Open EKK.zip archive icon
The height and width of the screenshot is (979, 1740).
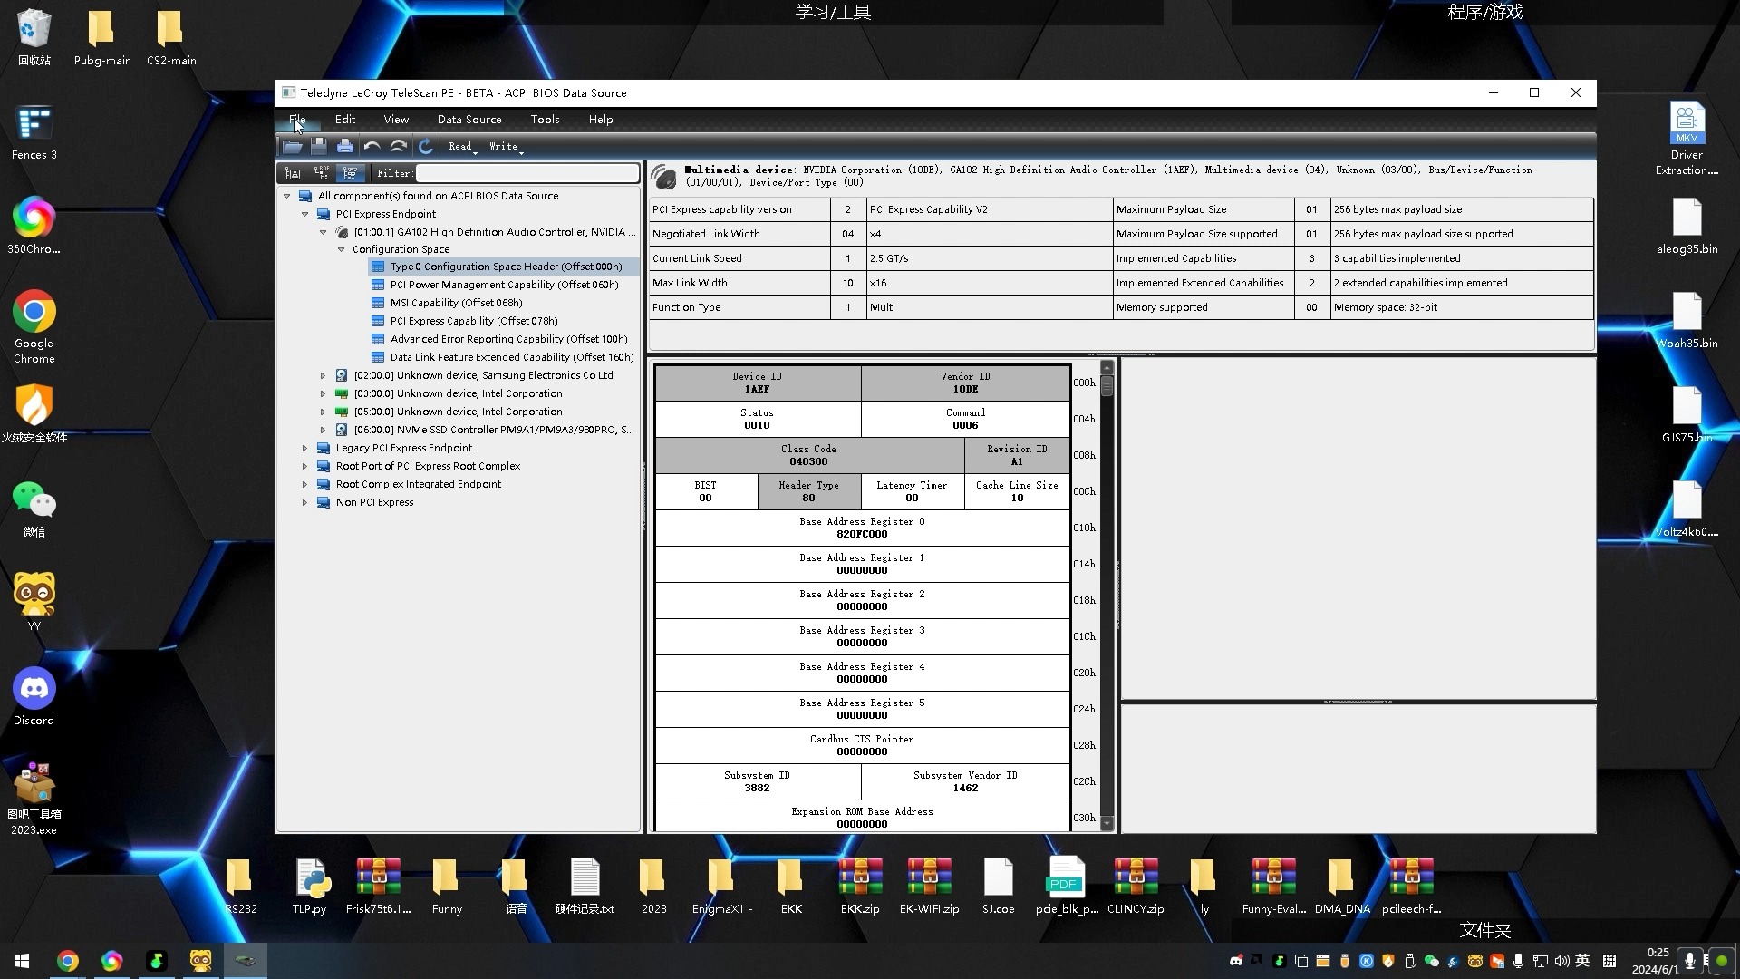tap(860, 886)
